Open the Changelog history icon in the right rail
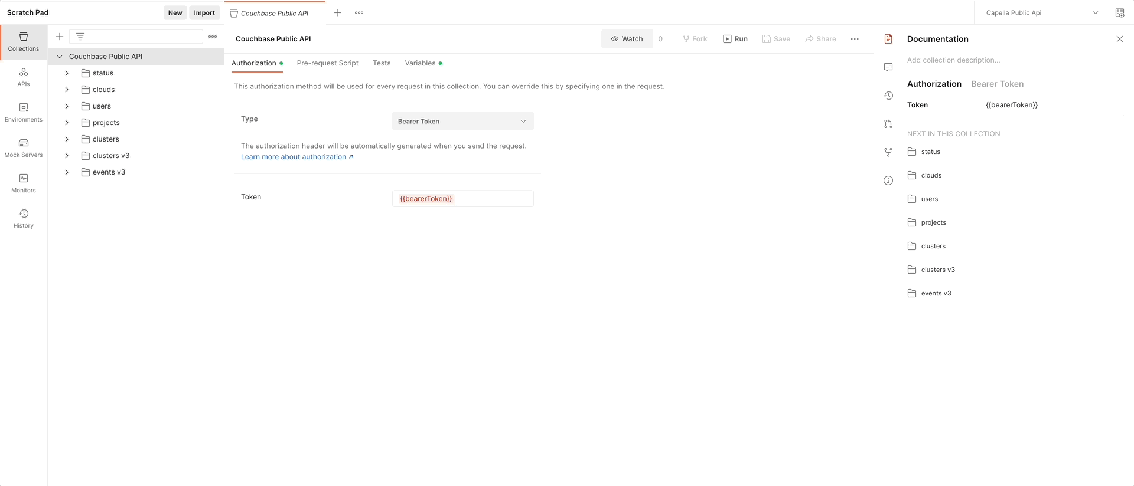This screenshot has width=1134, height=486. (x=888, y=96)
